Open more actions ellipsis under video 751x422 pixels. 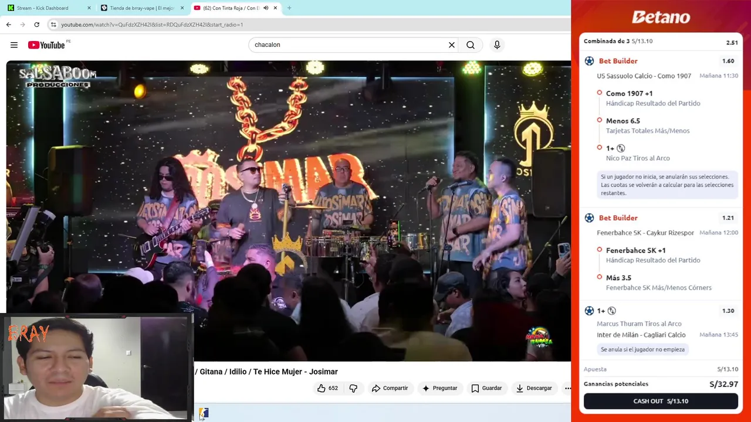pyautogui.click(x=567, y=388)
